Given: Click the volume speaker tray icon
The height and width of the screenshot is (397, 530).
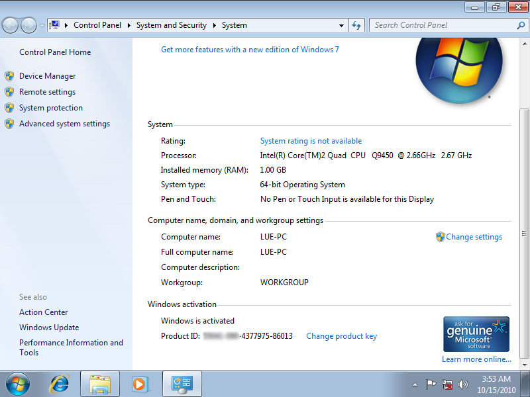Looking at the screenshot, I should click(x=462, y=384).
